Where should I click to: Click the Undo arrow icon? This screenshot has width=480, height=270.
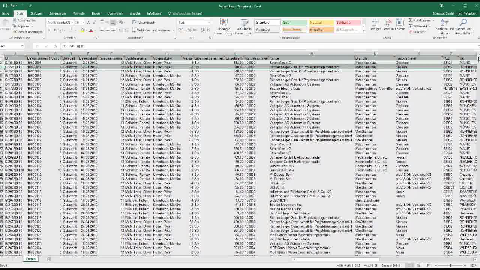click(12, 6)
